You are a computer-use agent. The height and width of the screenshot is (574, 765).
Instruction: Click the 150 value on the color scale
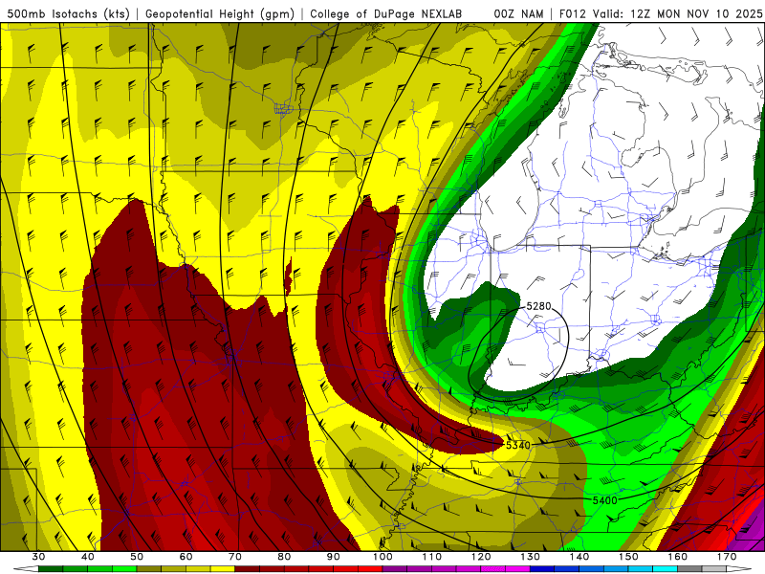(628, 557)
